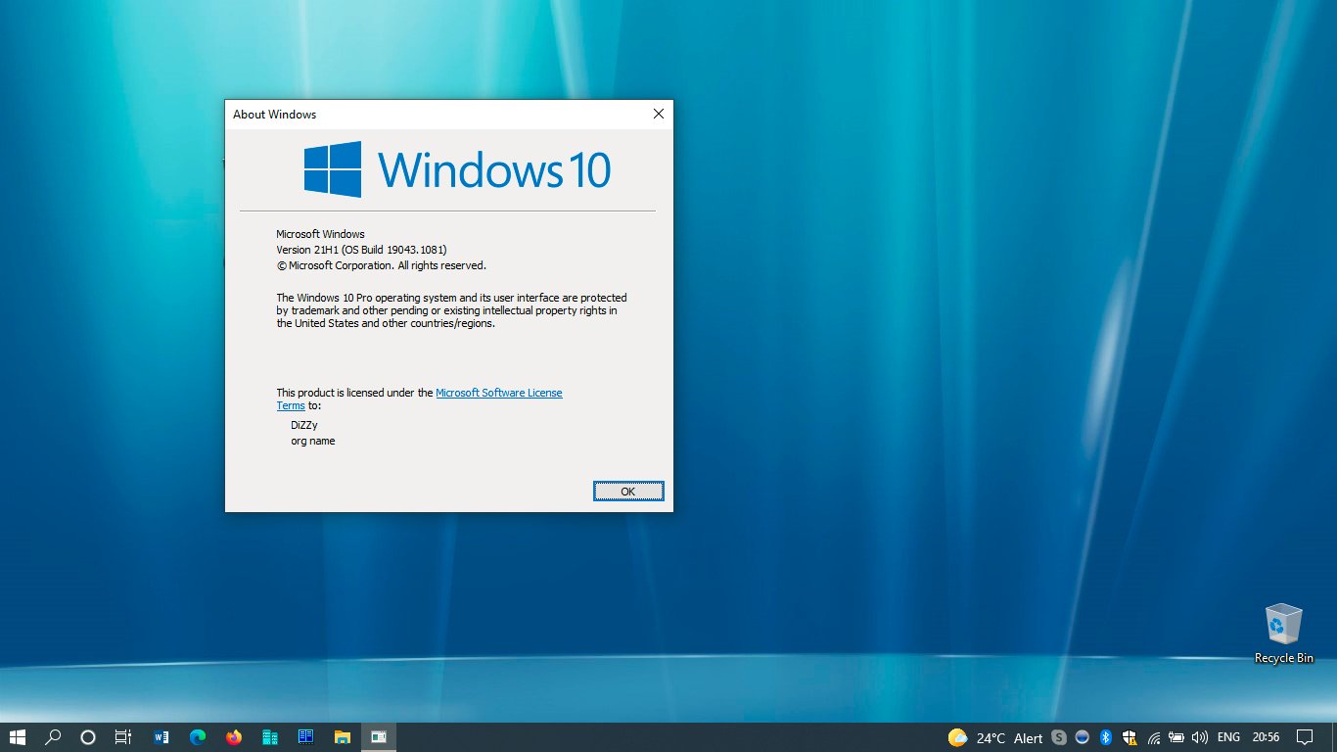Select the Recycle Bin desktop icon
Screen dimensions: 1337x752
tap(1284, 634)
